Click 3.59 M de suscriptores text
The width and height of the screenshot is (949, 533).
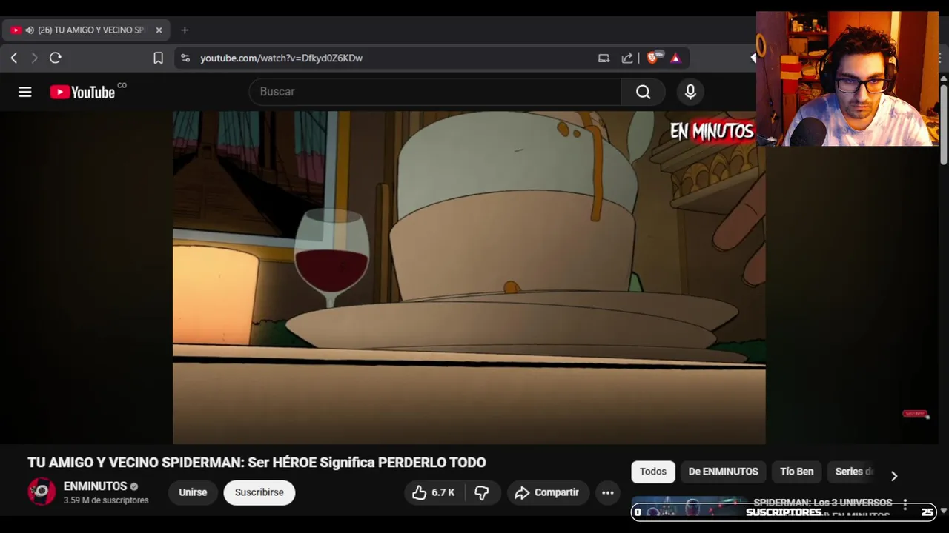coord(106,500)
